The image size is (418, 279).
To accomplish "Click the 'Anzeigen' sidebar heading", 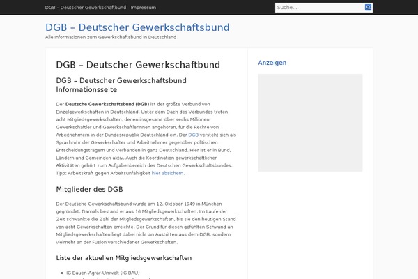I will pyautogui.click(x=272, y=63).
